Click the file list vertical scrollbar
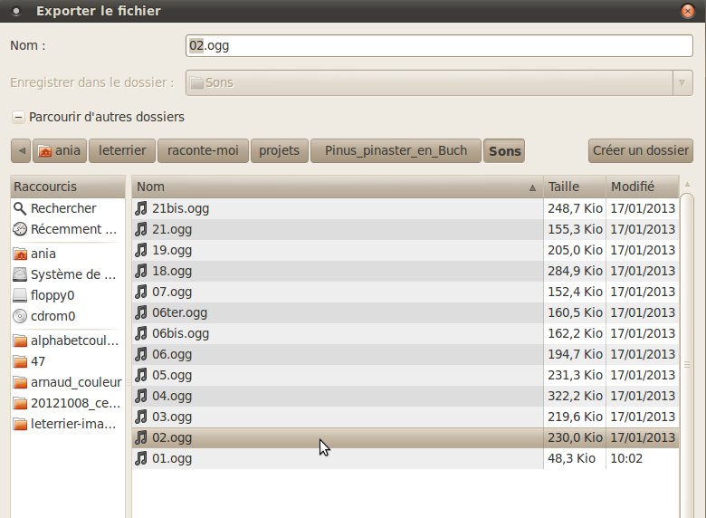706x518 pixels. click(687, 356)
